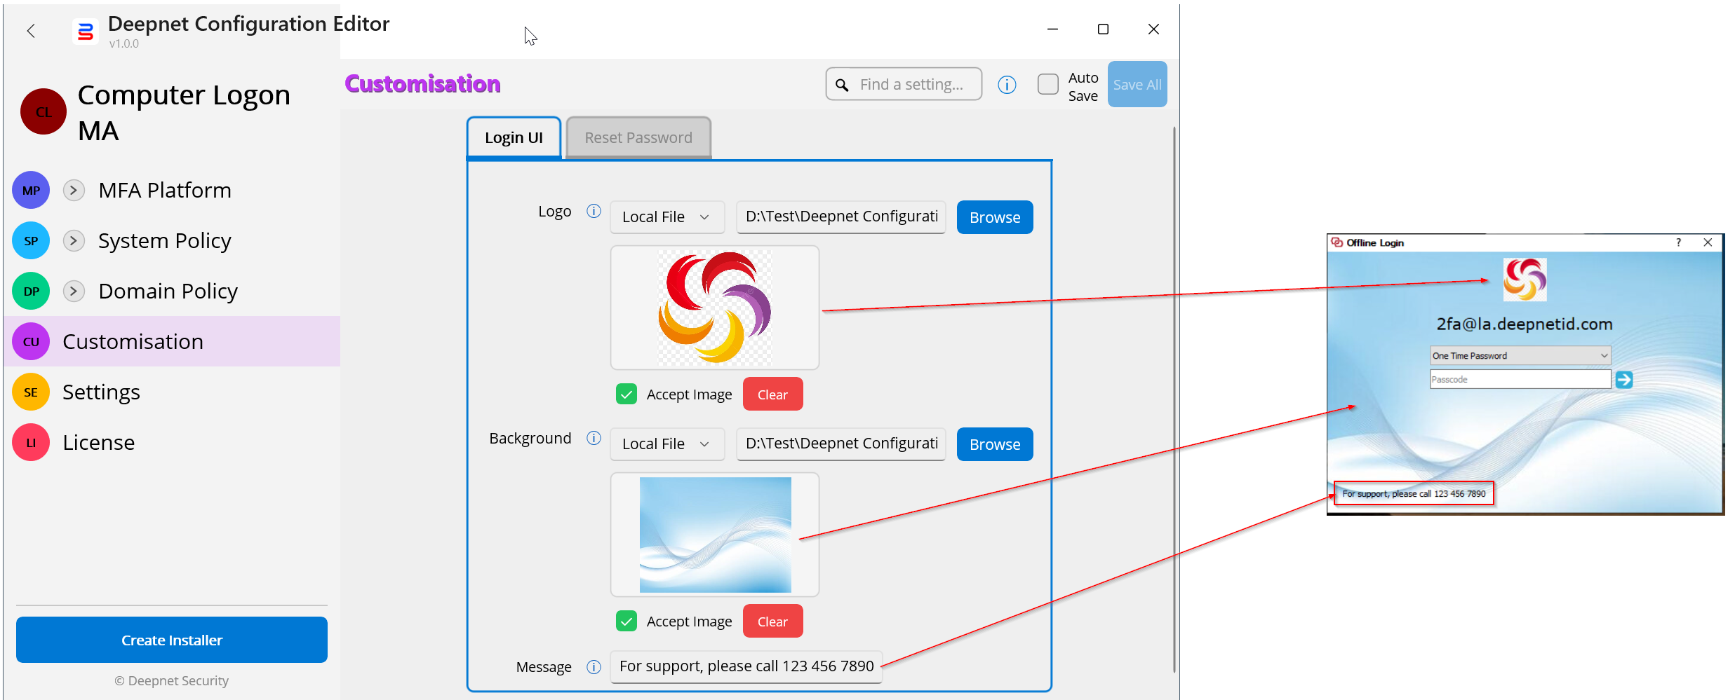Click the back arrow in title bar
The image size is (1735, 700).
click(x=31, y=30)
